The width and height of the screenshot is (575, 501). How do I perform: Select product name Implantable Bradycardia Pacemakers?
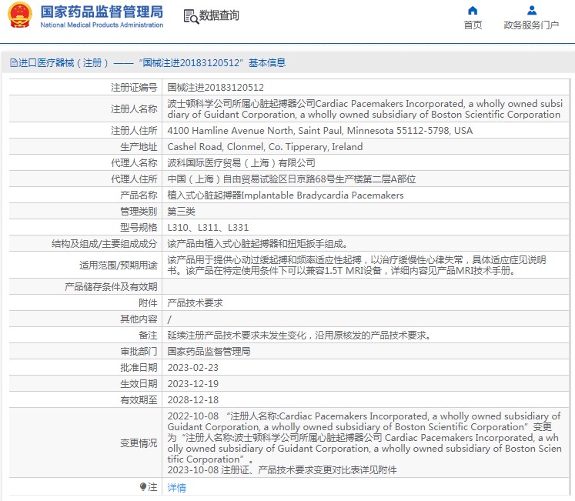[x=286, y=195]
